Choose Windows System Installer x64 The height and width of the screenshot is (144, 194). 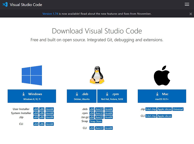pos(36,113)
